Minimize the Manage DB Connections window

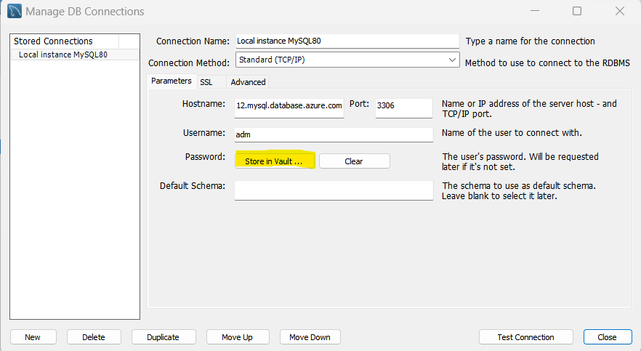click(x=535, y=11)
